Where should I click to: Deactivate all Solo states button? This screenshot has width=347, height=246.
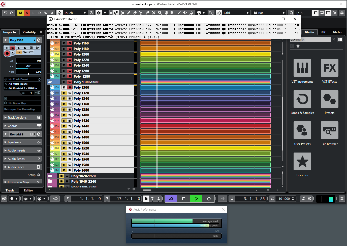point(27,13)
